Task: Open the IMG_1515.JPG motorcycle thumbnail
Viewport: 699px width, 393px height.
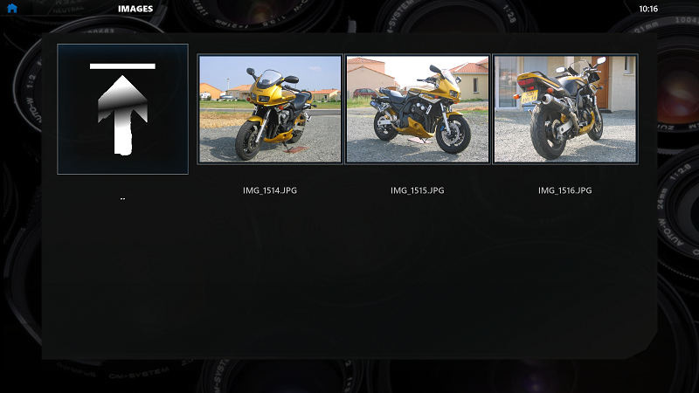Action: point(418,109)
